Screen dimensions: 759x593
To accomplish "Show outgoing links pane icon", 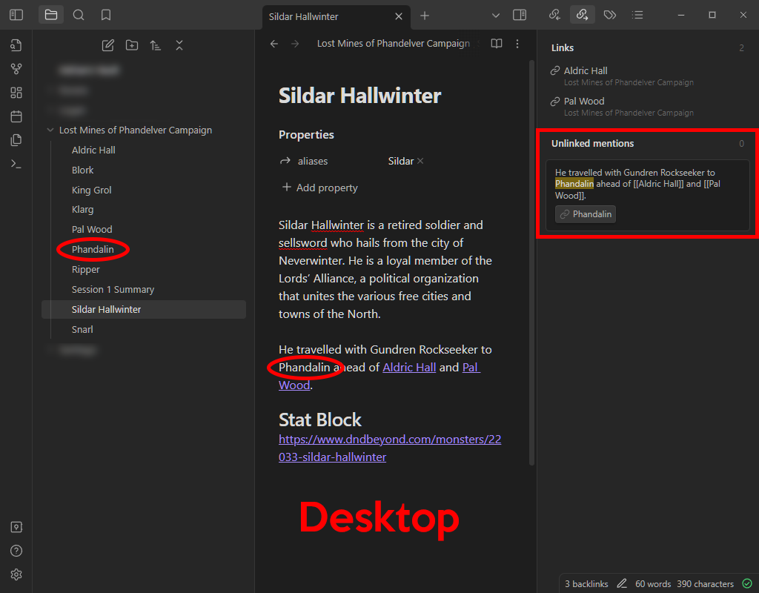I will pyautogui.click(x=583, y=15).
